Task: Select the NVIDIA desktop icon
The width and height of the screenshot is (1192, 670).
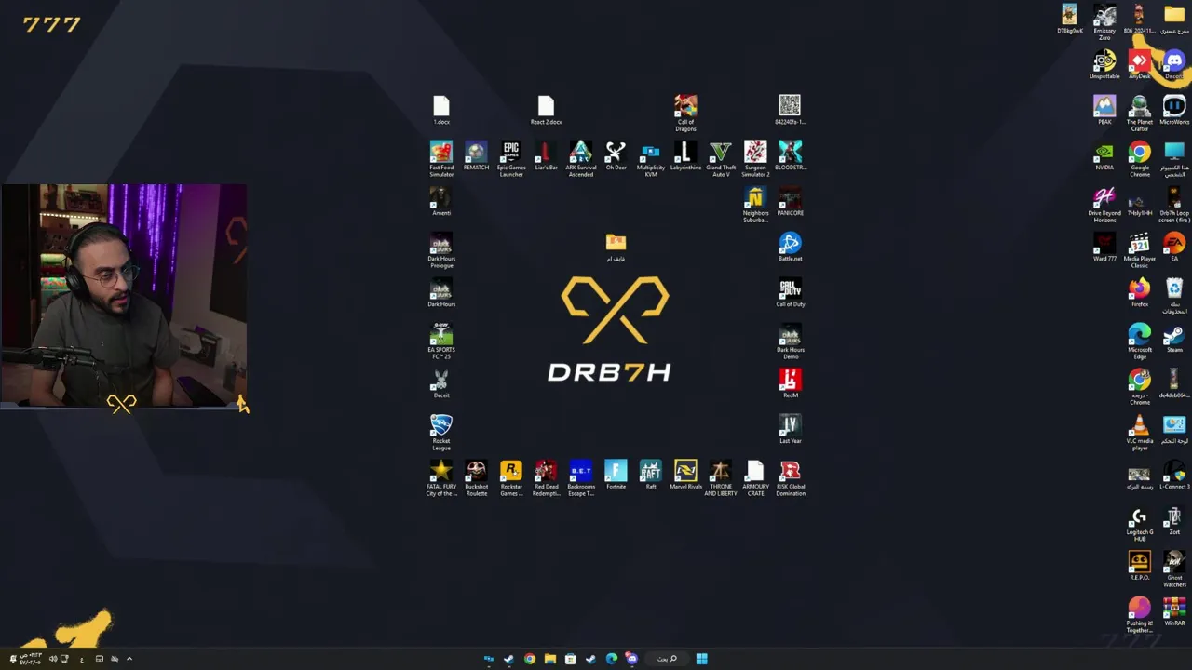Action: point(1104,155)
